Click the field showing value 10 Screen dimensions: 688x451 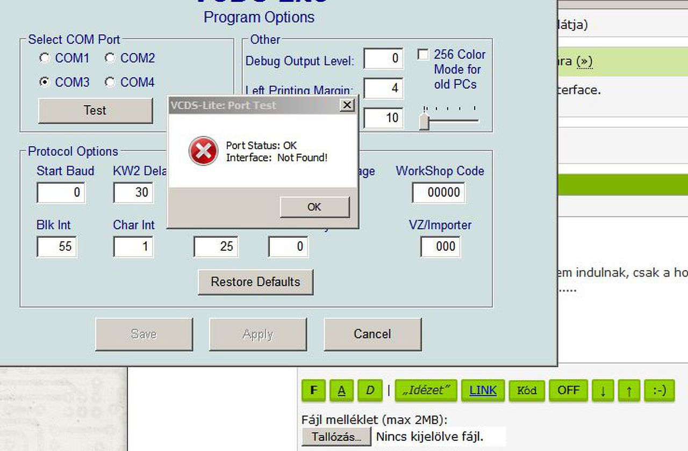pyautogui.click(x=383, y=118)
